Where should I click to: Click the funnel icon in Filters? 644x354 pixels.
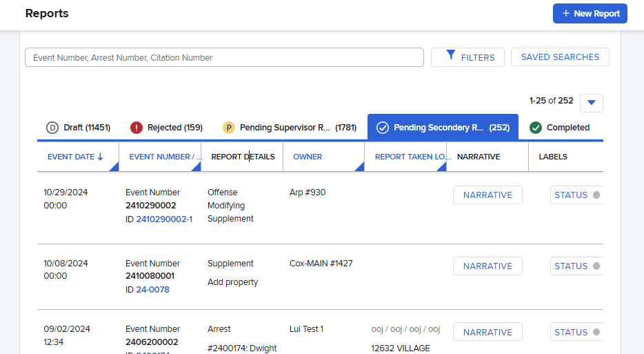pyautogui.click(x=451, y=55)
